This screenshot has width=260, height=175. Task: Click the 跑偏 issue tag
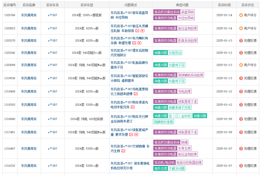point(184,142)
